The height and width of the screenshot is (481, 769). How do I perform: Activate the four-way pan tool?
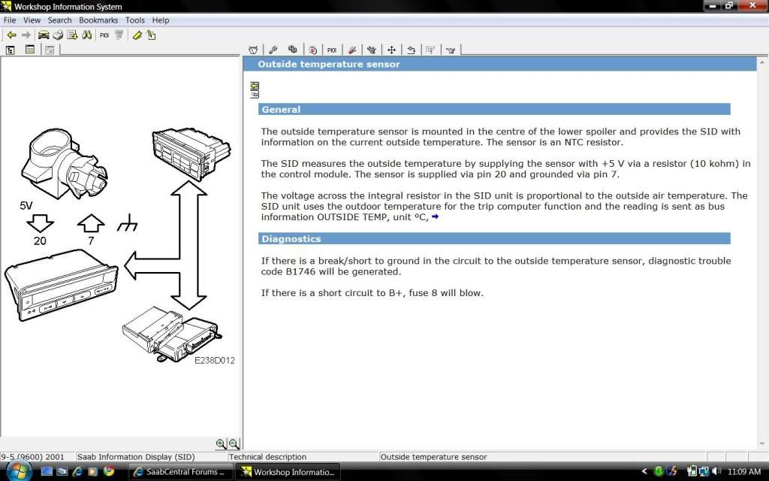click(391, 50)
